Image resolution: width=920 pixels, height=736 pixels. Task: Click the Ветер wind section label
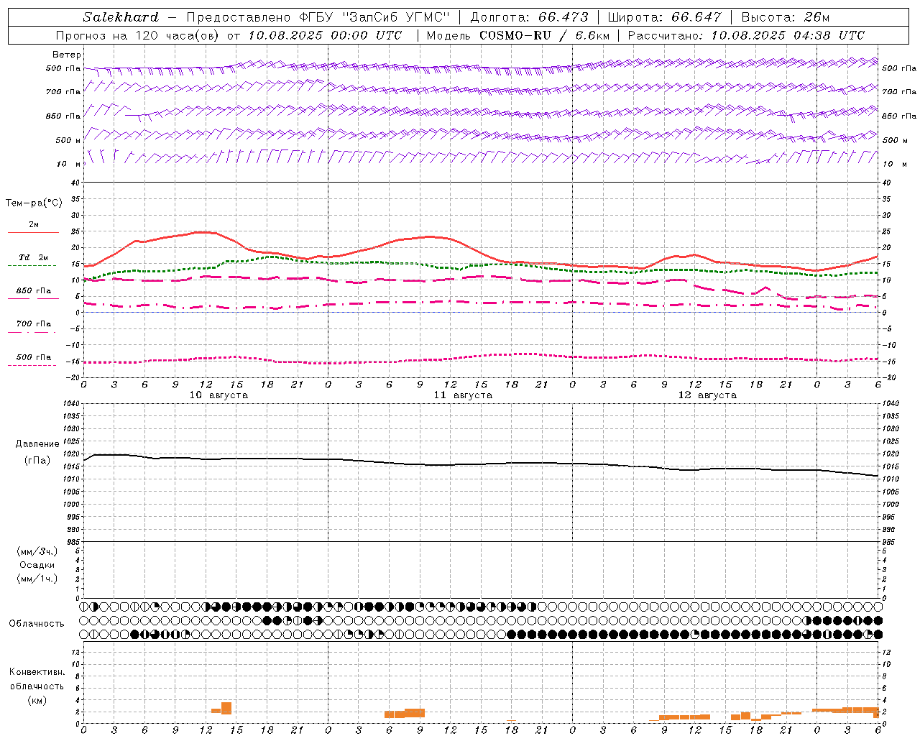point(67,55)
